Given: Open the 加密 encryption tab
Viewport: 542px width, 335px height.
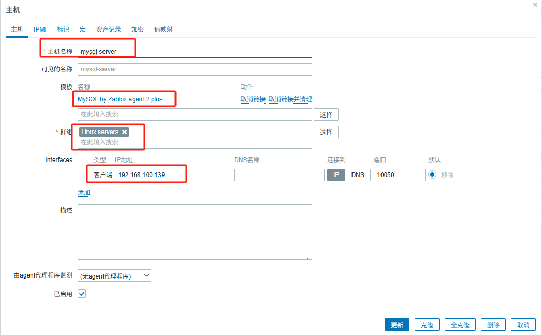Looking at the screenshot, I should pyautogui.click(x=138, y=30).
